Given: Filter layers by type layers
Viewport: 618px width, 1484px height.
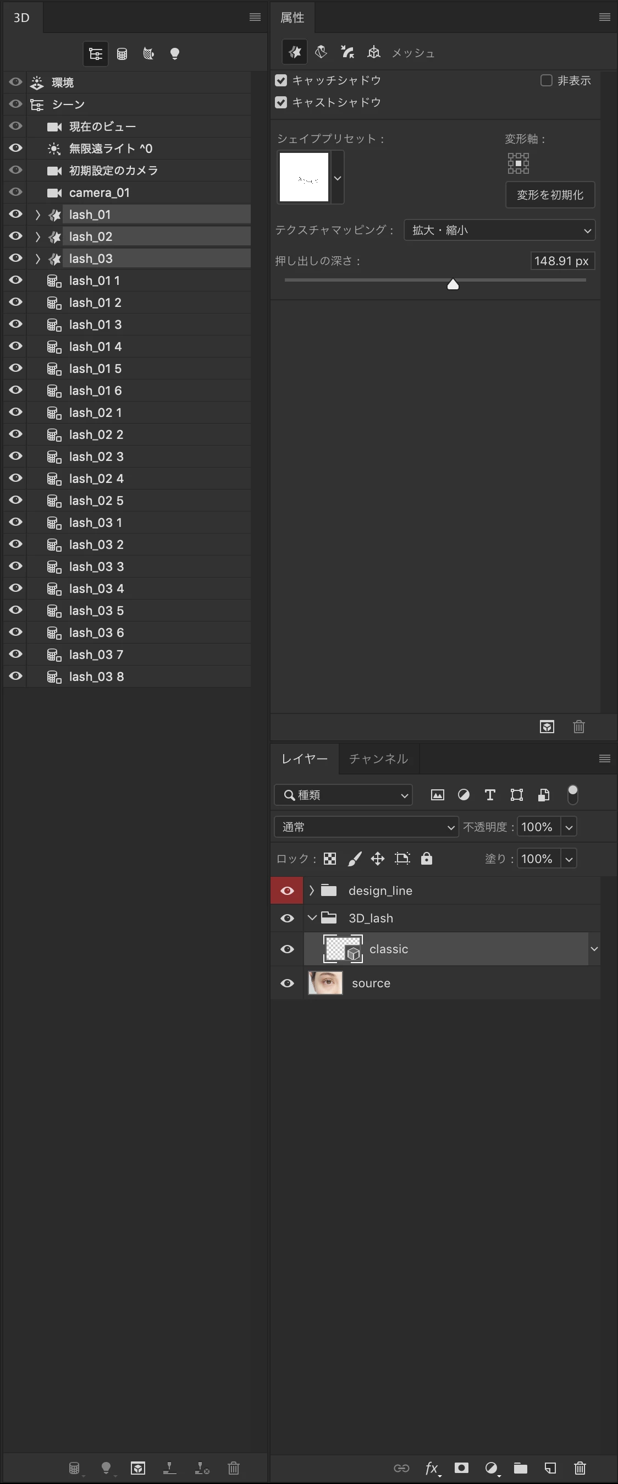Looking at the screenshot, I should (490, 795).
